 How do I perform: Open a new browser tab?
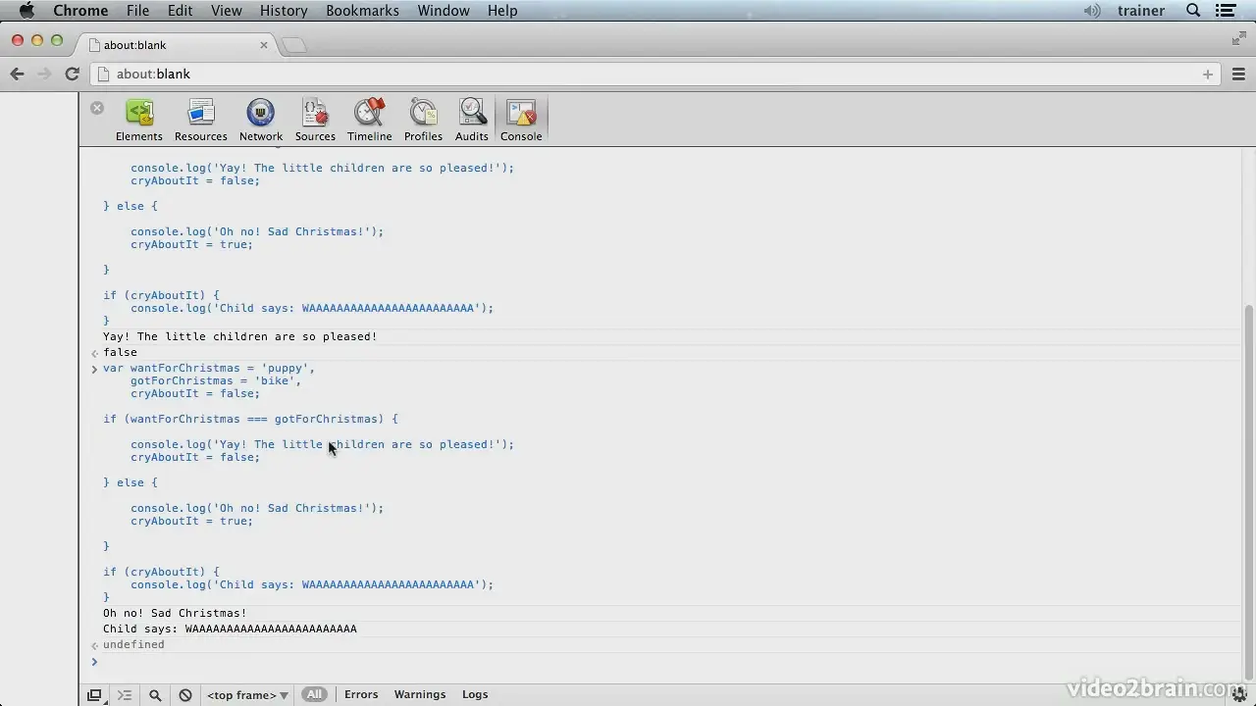[293, 45]
